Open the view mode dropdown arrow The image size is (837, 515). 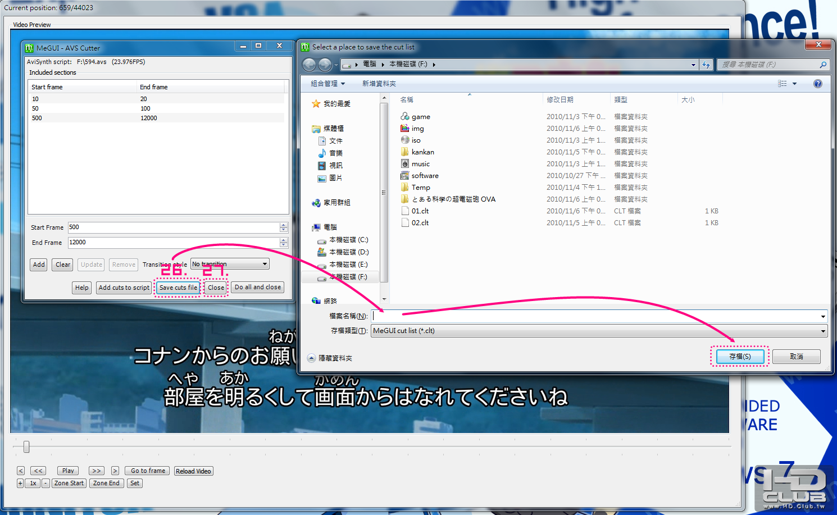794,84
